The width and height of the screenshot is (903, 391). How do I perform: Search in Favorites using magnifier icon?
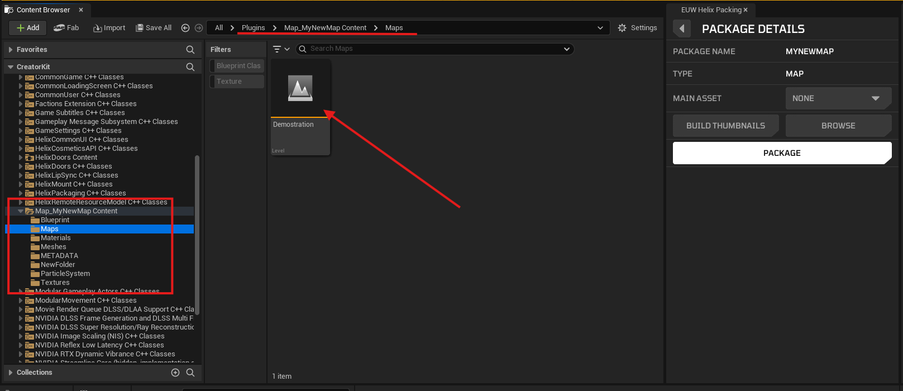[190, 50]
